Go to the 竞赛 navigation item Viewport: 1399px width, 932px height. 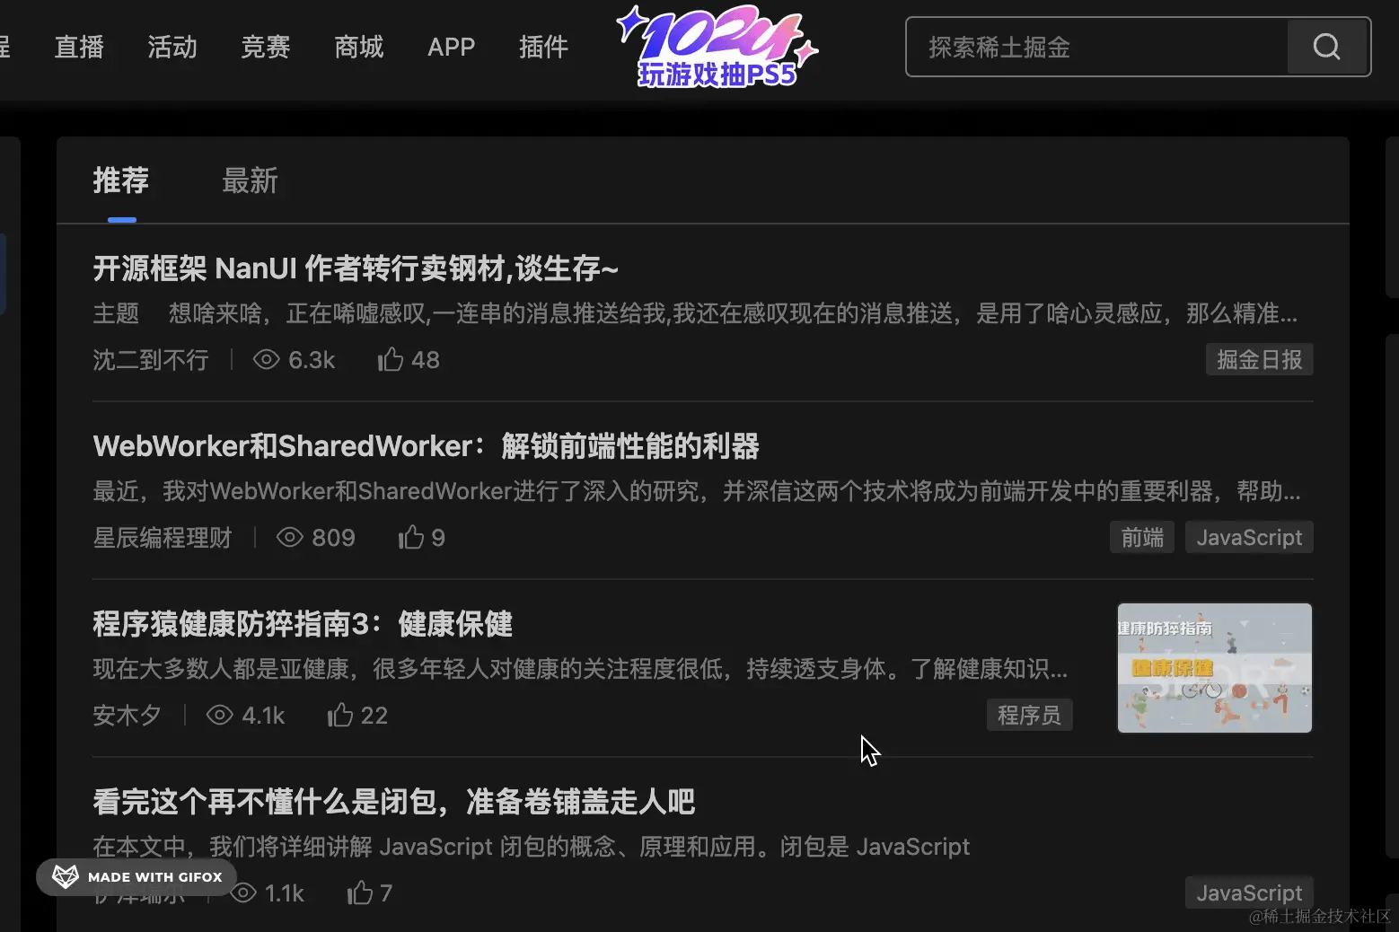266,47
